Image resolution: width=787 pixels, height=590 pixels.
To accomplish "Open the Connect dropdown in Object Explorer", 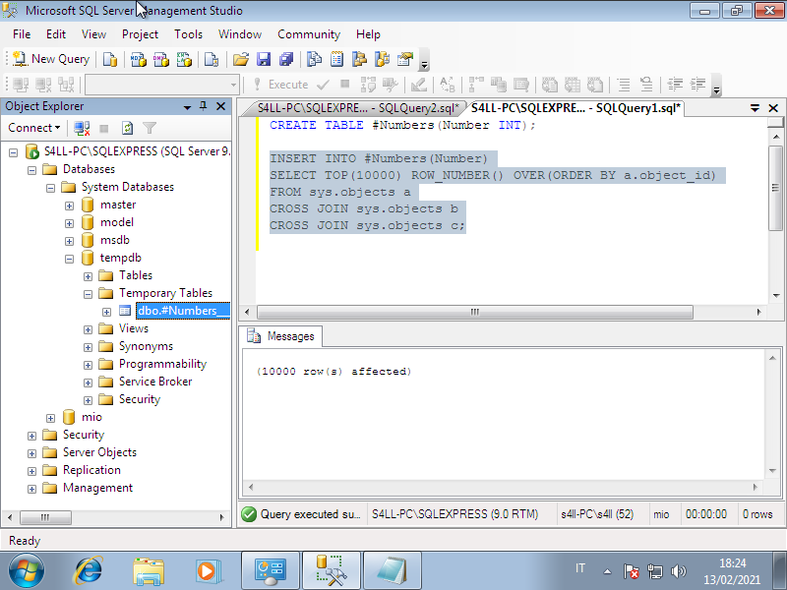I will tap(33, 128).
